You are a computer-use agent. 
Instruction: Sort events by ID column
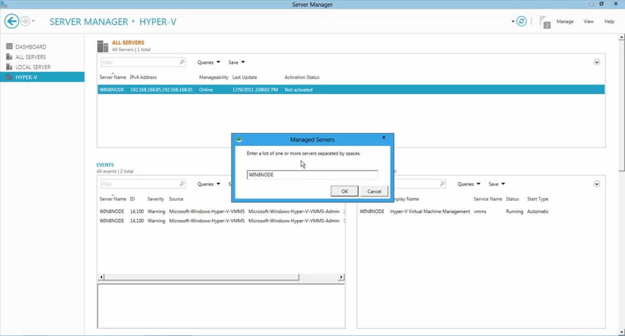click(x=132, y=199)
